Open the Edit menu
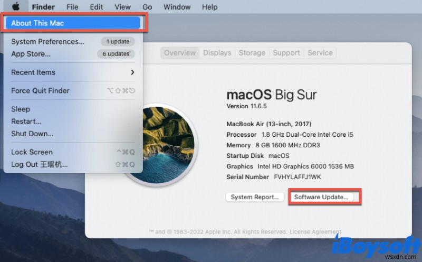 click(x=97, y=7)
